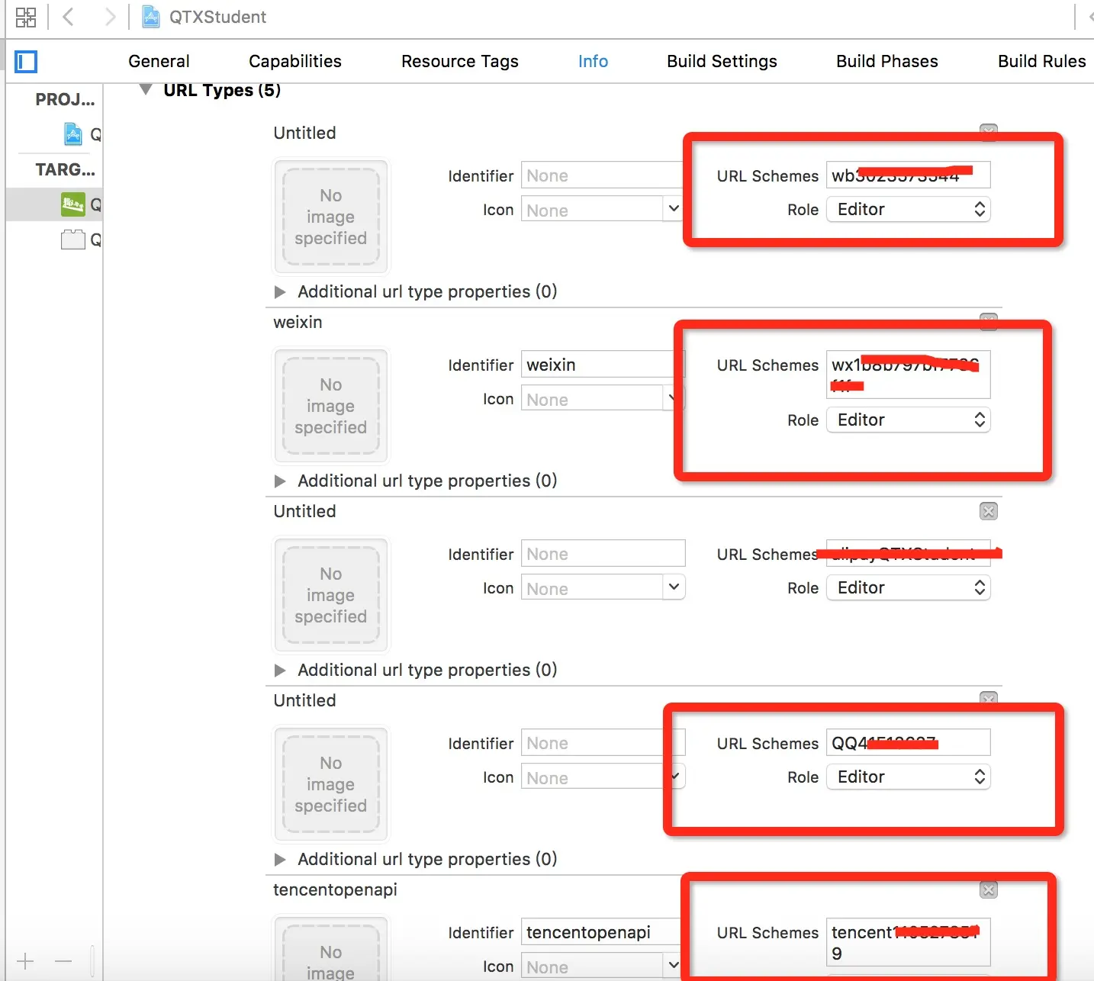This screenshot has height=981, width=1094.
Task: Edit the weixin Identifier field
Action: (x=603, y=365)
